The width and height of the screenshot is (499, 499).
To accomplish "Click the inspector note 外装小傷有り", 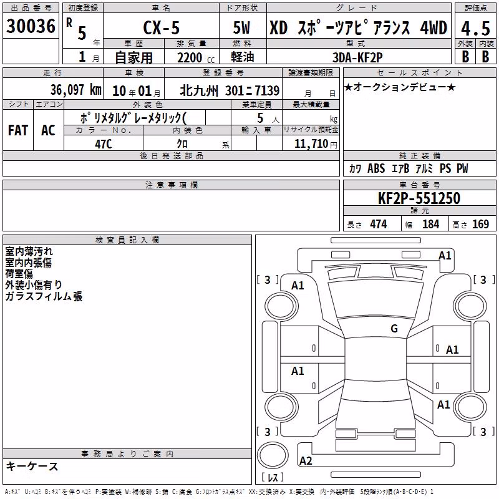I will 34,285.
